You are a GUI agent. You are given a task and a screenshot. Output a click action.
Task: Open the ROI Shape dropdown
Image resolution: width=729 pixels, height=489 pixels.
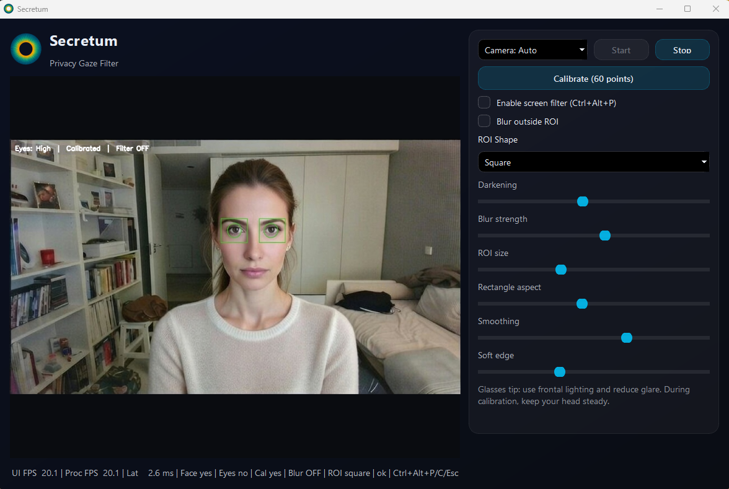593,162
